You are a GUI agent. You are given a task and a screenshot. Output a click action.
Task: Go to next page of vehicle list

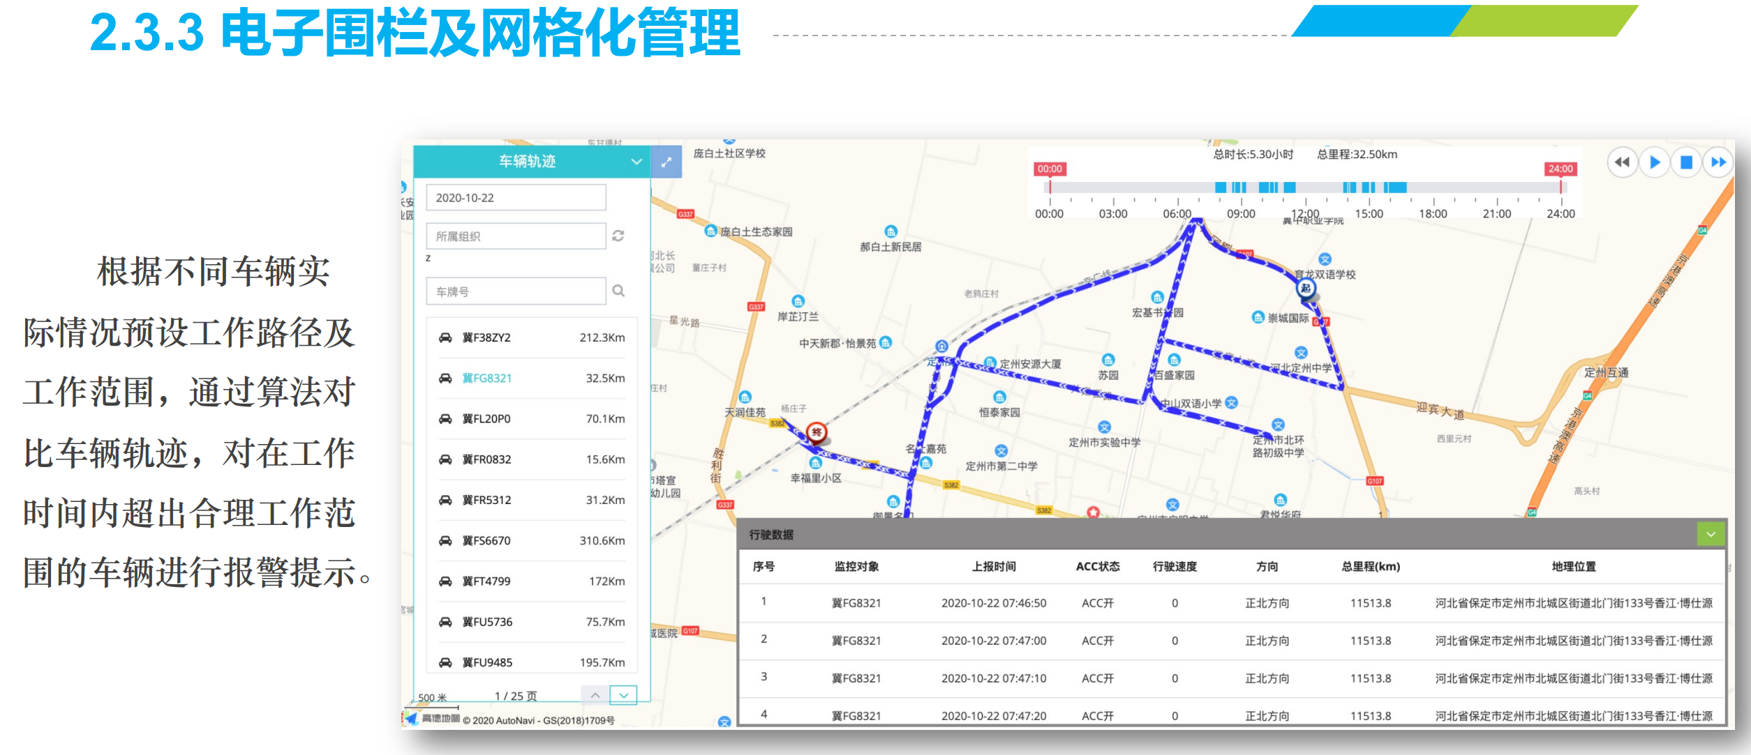point(623,695)
